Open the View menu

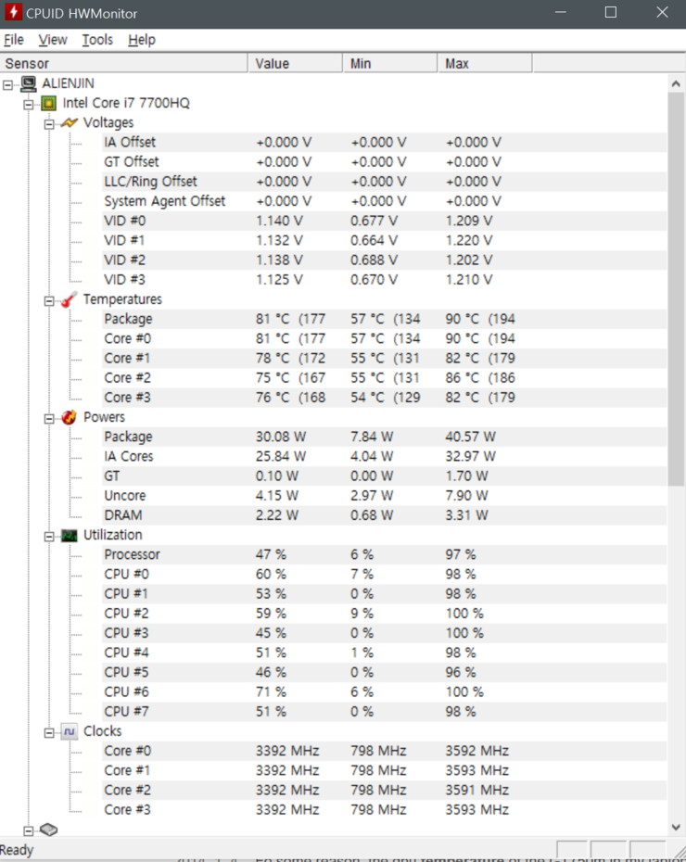pos(53,40)
